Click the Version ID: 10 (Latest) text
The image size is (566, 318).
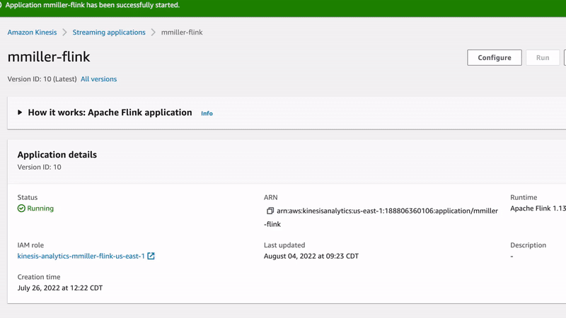coord(42,79)
